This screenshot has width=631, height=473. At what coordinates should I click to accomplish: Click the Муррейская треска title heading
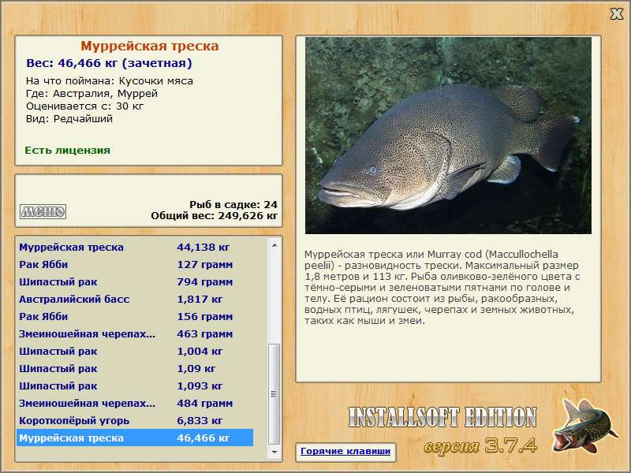tap(150, 46)
